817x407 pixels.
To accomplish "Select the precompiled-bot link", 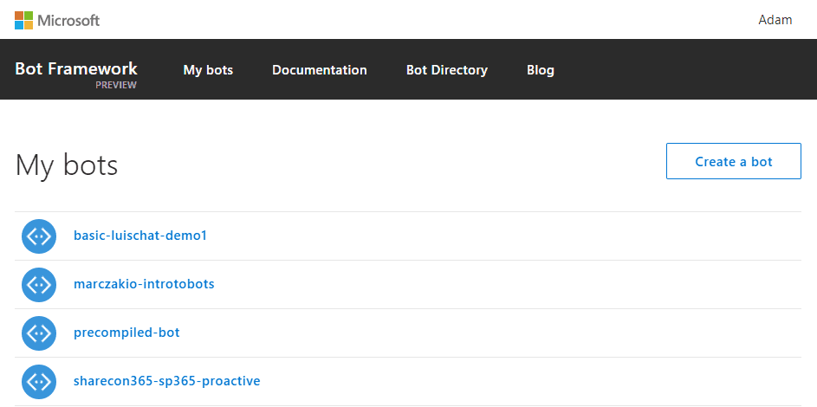I will [126, 333].
